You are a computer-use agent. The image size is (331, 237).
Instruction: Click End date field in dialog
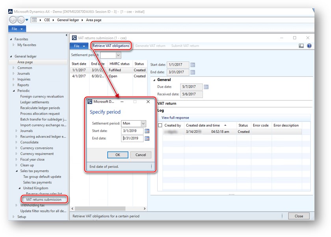click(x=132, y=138)
